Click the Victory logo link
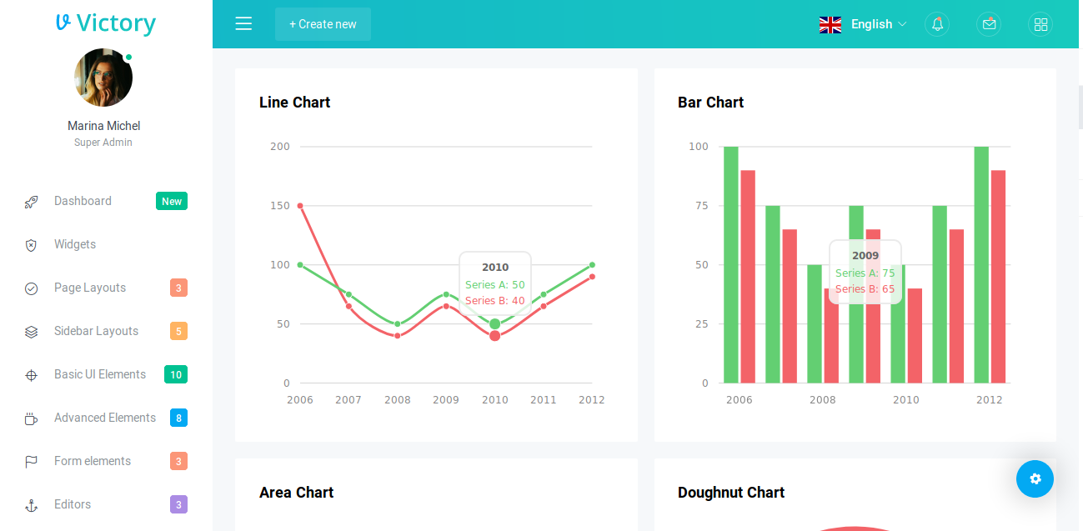1083x531 pixels. [x=106, y=23]
